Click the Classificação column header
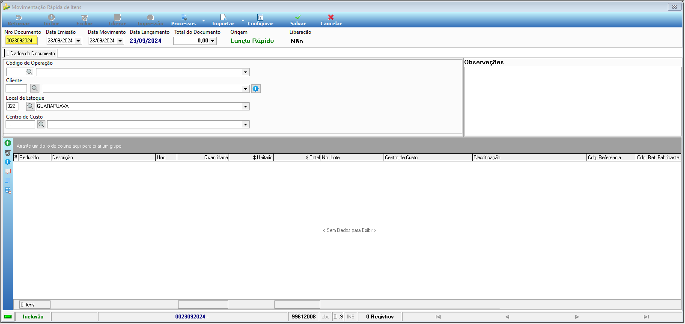 (x=530, y=158)
